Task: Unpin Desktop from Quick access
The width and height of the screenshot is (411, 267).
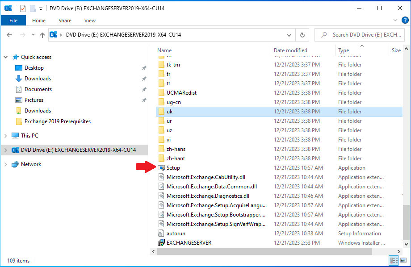Action: tap(144, 67)
